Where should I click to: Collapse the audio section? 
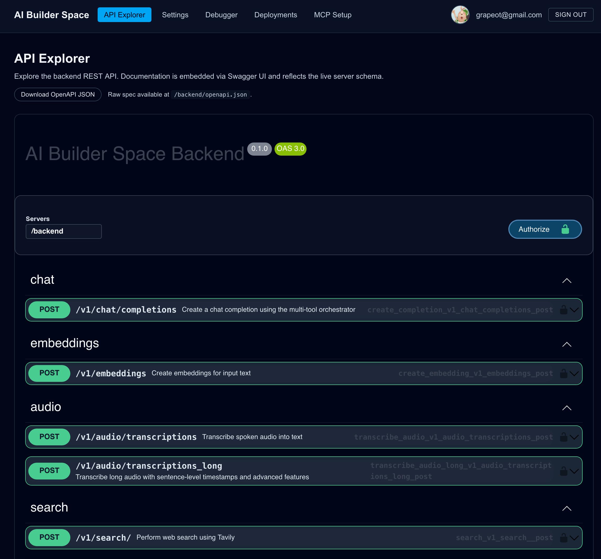coord(567,408)
